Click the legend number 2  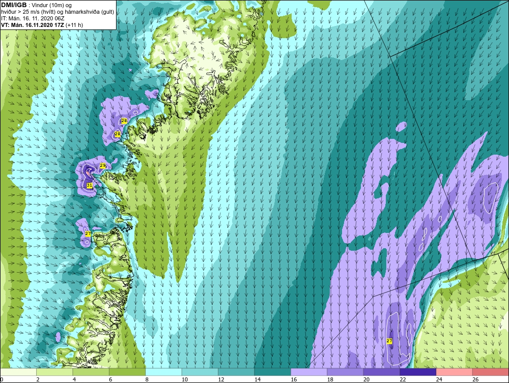pos(38,379)
